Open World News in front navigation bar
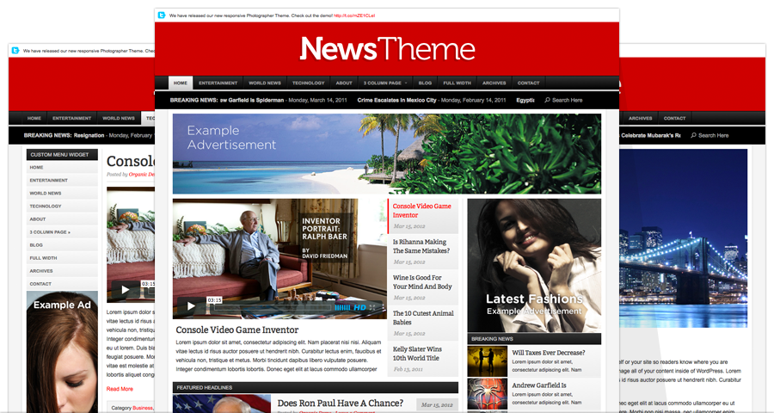 pos(265,83)
